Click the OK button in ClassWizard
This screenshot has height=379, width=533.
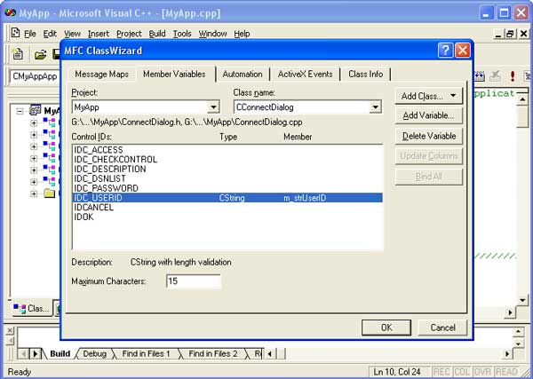tap(386, 328)
